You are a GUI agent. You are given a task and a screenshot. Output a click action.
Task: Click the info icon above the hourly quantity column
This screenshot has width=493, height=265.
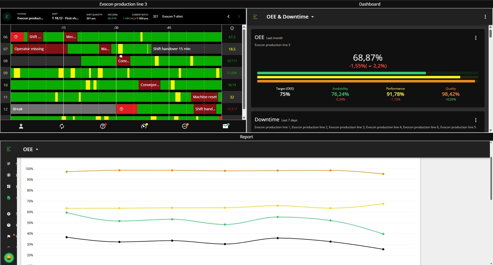[x=232, y=28]
